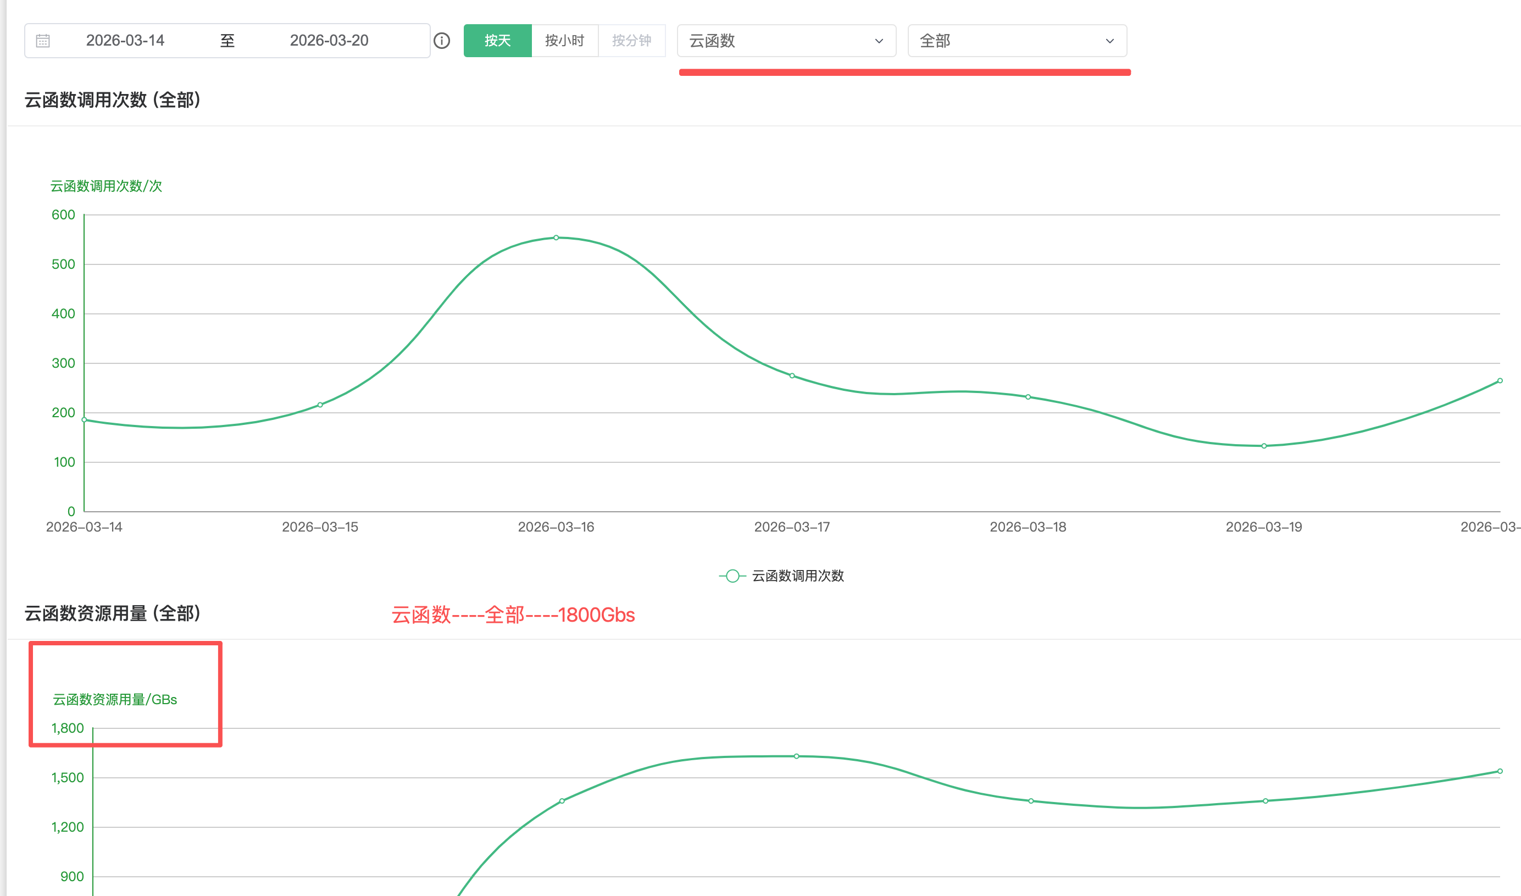This screenshot has height=896, width=1521.
Task: Click the peak data point on 2026-03-16
Action: coord(556,238)
